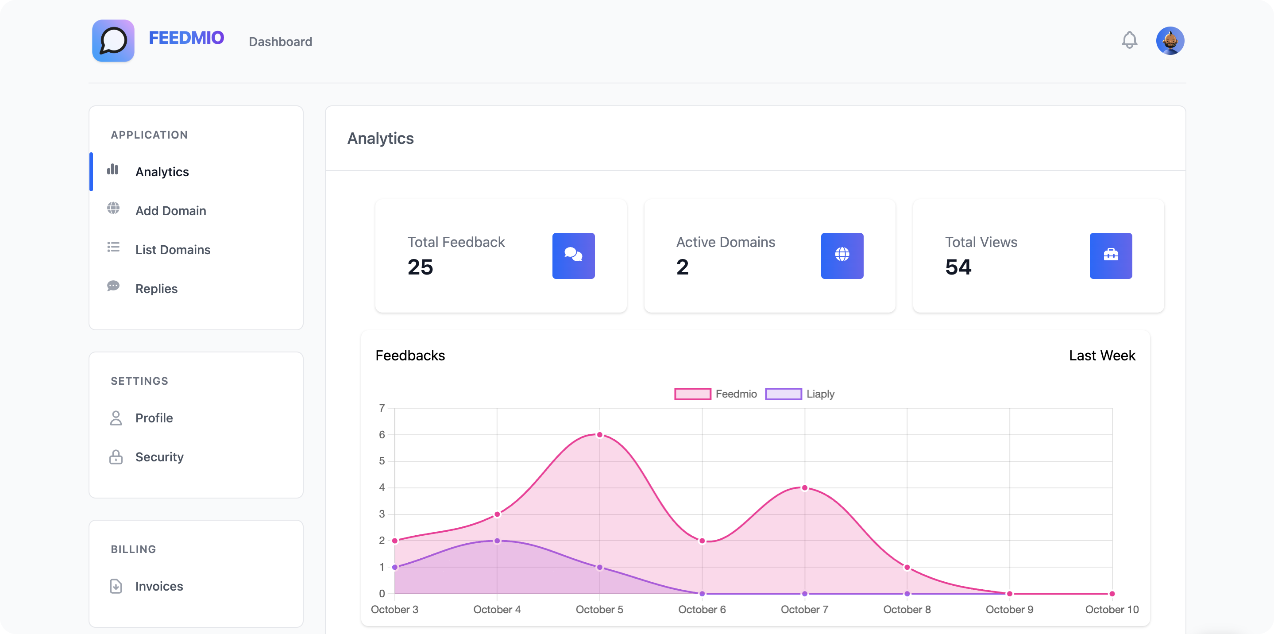This screenshot has height=634, width=1274.
Task: Open the notifications bell
Action: (x=1129, y=40)
